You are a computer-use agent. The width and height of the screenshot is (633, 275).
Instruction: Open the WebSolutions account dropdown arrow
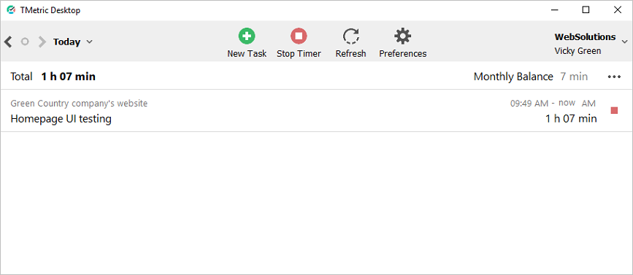pos(624,42)
